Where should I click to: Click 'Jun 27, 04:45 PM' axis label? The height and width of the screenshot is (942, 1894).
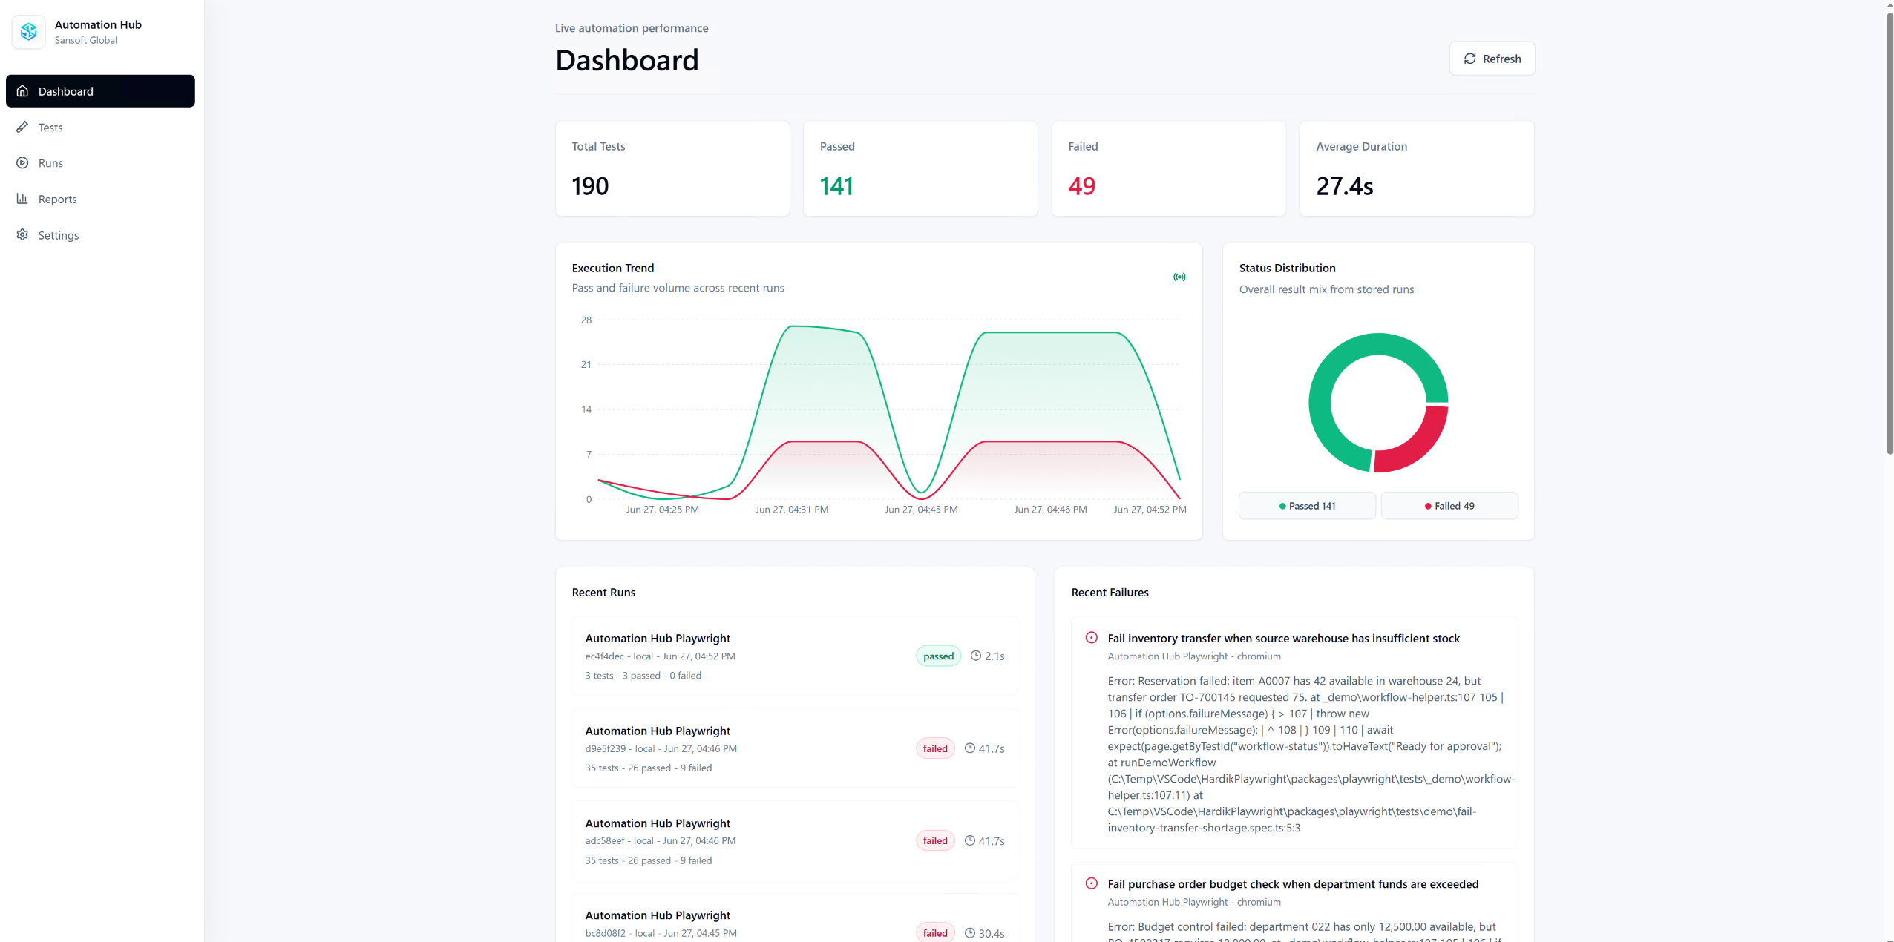(x=921, y=510)
